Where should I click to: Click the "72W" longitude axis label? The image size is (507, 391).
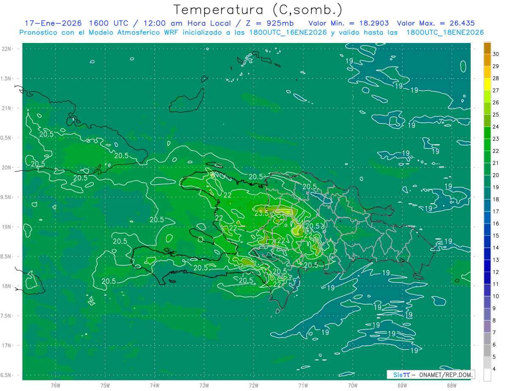(253, 386)
